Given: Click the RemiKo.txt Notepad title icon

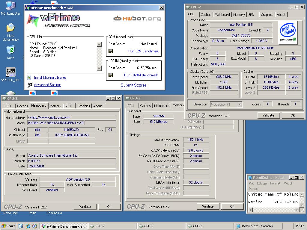Looking at the screenshot, I should pos(250,178).
